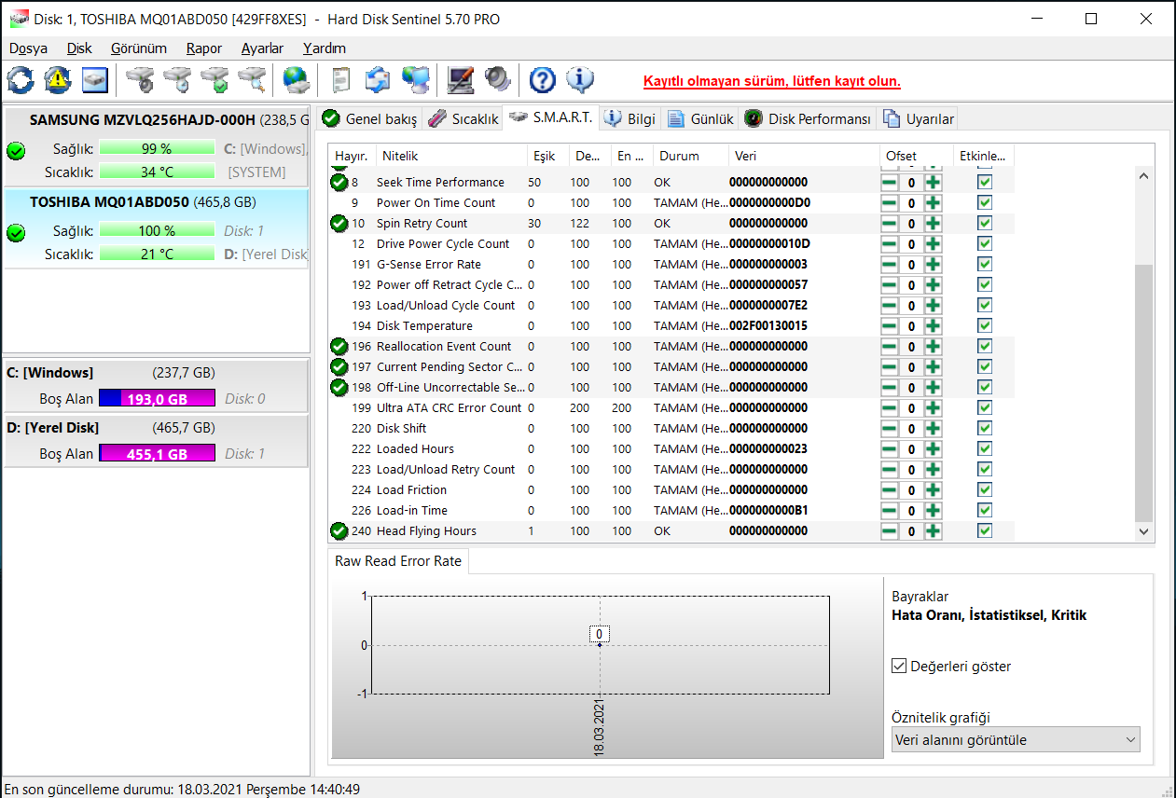Decrease offset for Seek Time Performance with minus
Image resolution: width=1176 pixels, height=798 pixels.
click(x=890, y=183)
